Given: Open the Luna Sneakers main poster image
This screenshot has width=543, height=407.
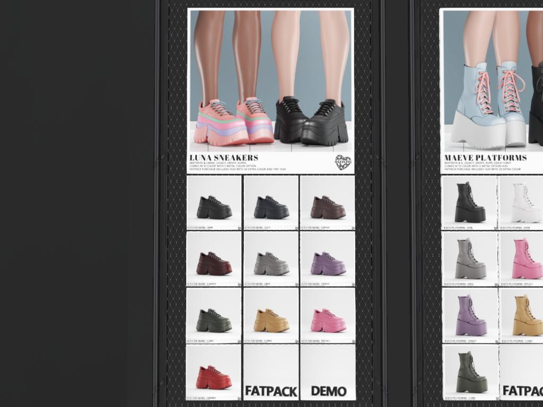Looking at the screenshot, I should [x=270, y=79].
